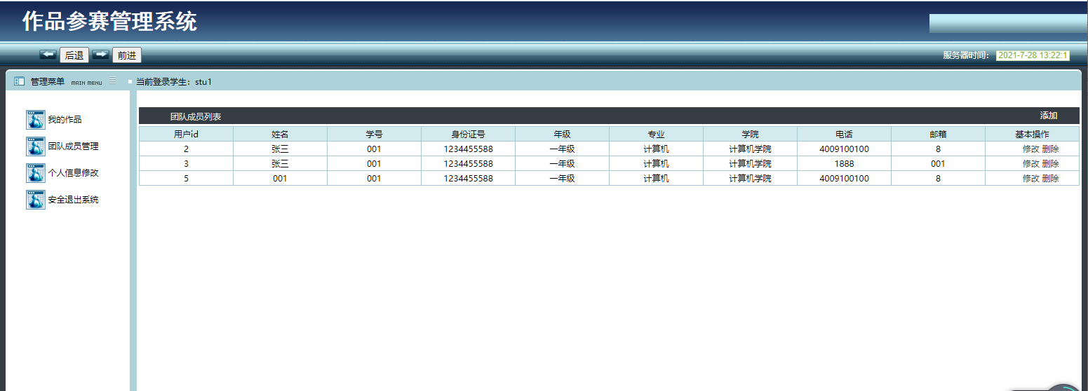Click 删除 for user id 2

coord(1050,149)
